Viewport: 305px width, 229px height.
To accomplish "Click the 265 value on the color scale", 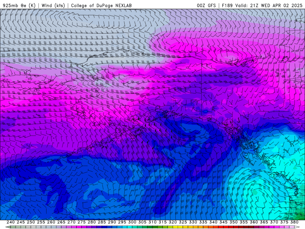I will click(x=61, y=222).
